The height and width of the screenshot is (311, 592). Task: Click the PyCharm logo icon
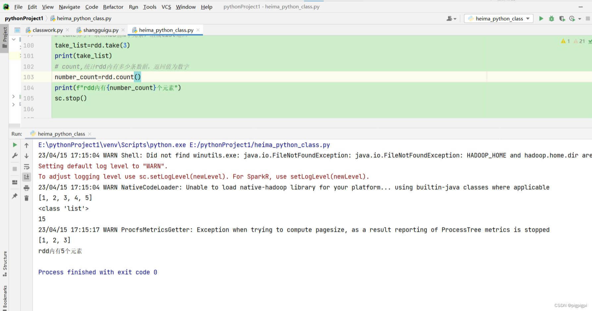(x=6, y=7)
